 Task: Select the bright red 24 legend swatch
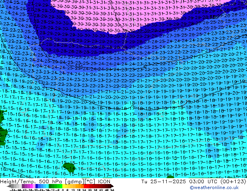(85, 186)
